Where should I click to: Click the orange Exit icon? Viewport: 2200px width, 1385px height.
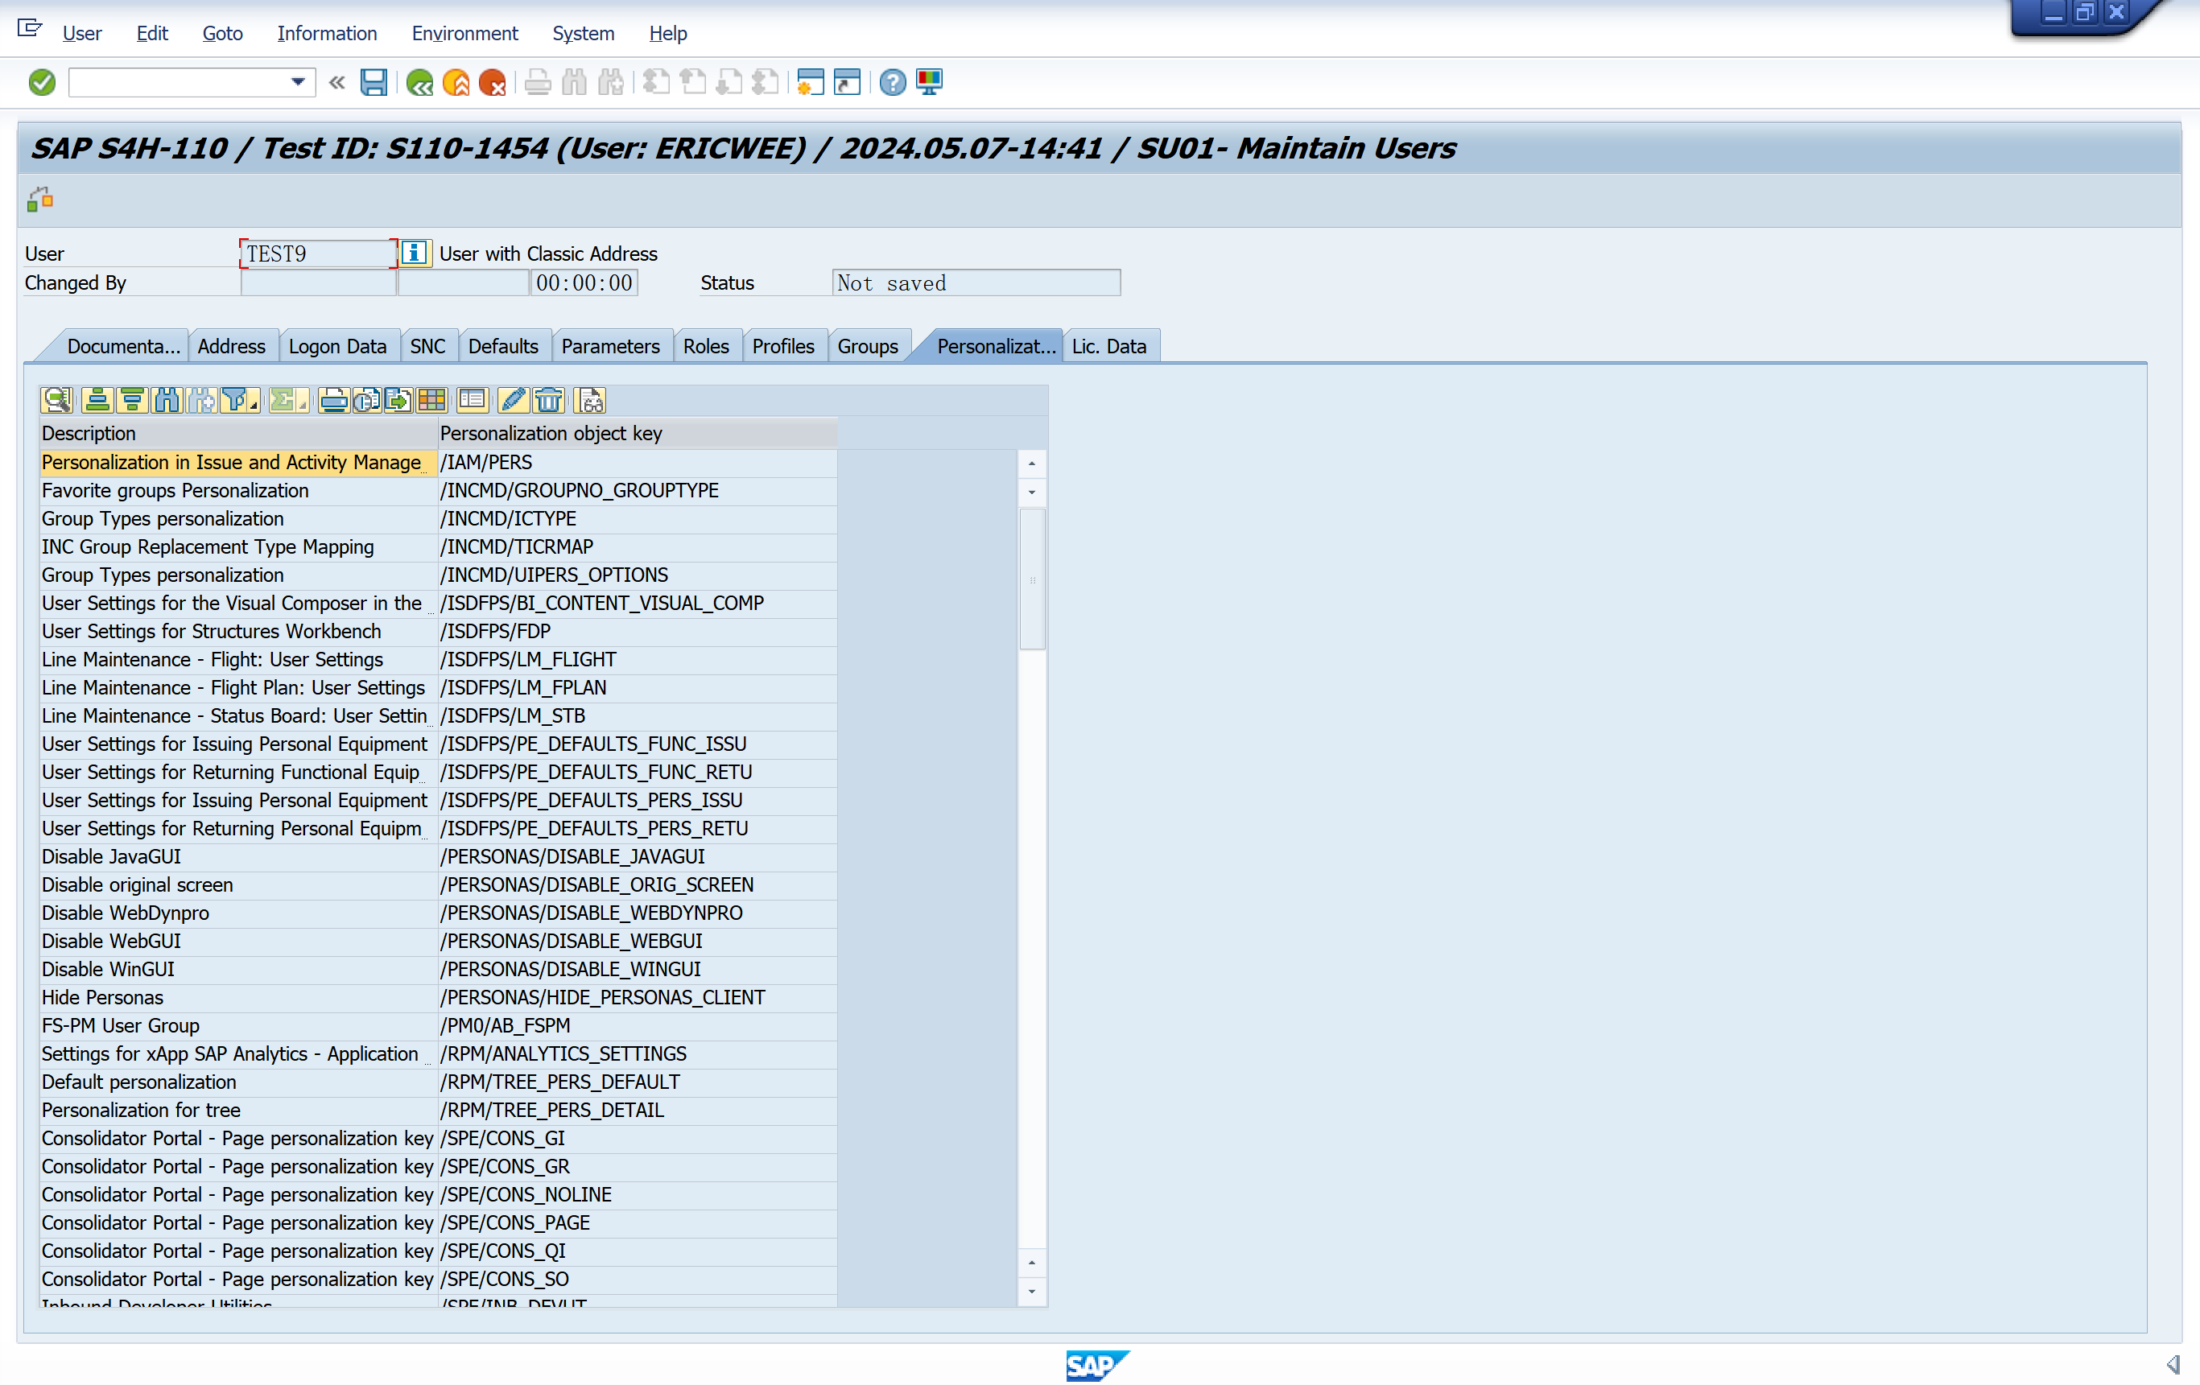point(455,82)
